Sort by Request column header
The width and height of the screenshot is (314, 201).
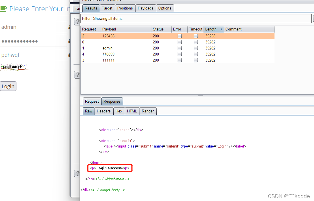(91, 29)
